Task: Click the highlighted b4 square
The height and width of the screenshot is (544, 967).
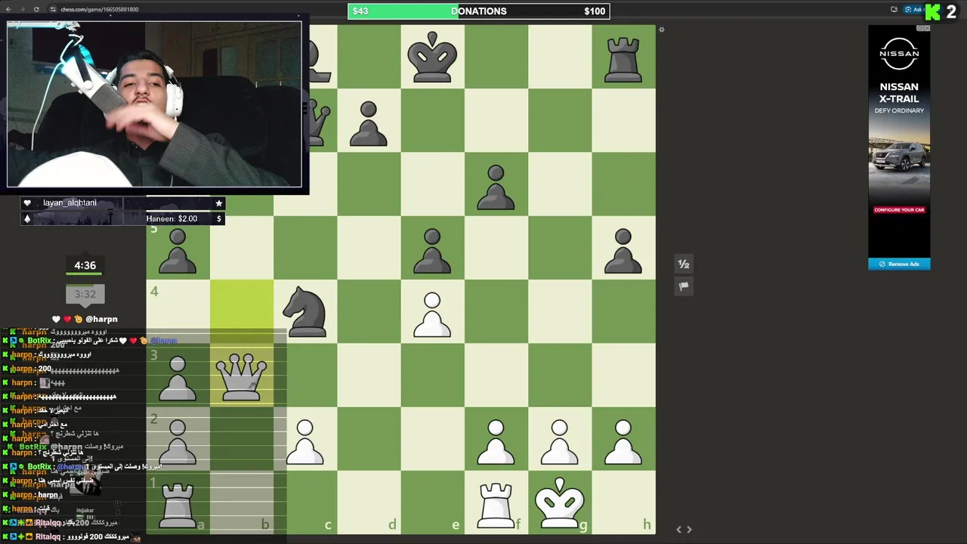Action: click(242, 311)
